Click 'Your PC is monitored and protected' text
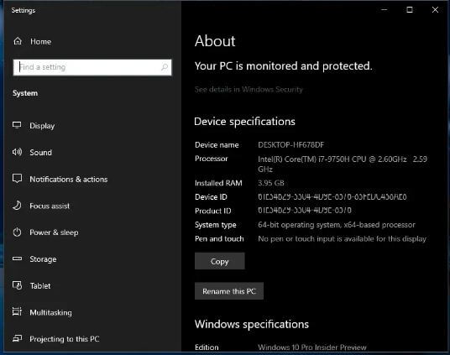This screenshot has height=355, width=450. point(283,66)
